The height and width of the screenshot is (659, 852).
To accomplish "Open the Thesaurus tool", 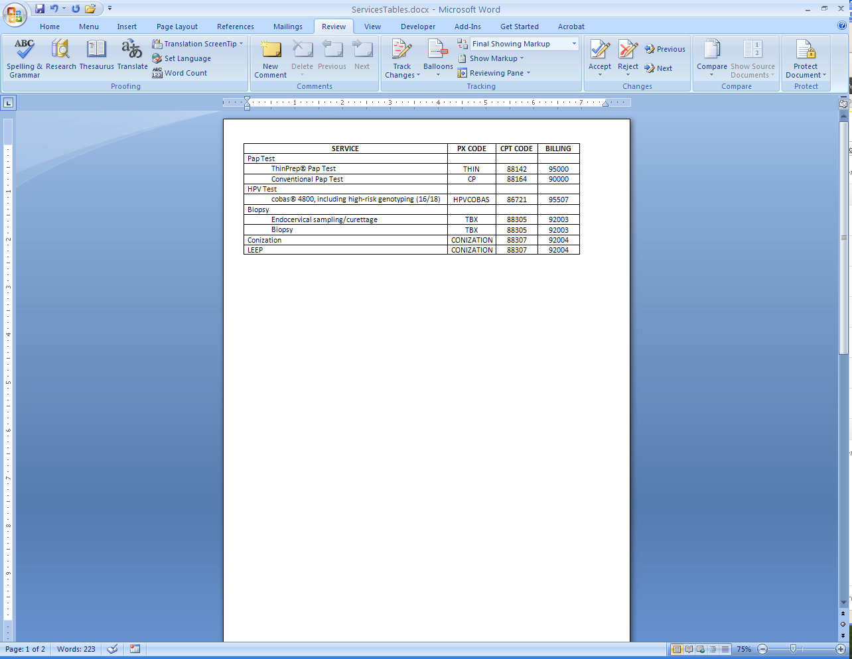I will click(96, 58).
